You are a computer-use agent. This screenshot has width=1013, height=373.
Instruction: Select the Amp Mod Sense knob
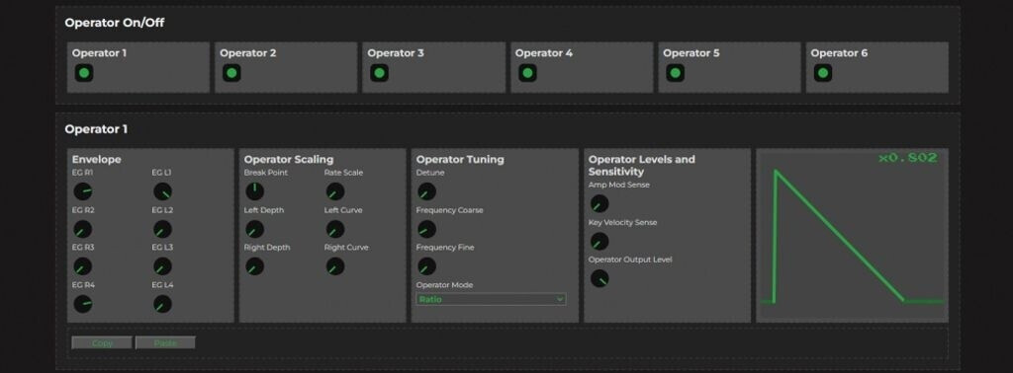pos(599,204)
